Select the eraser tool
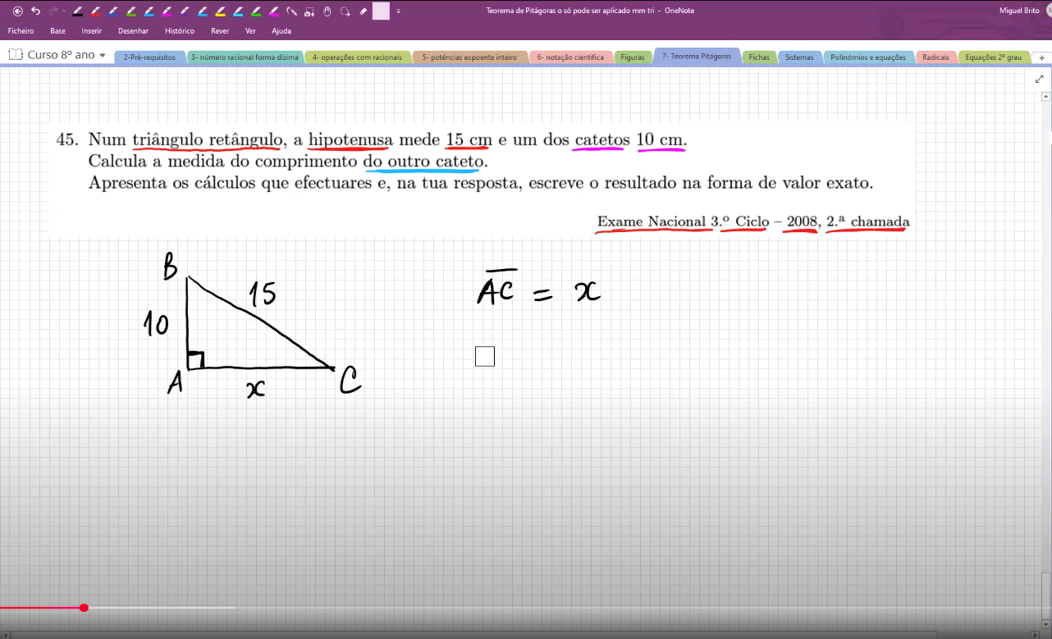This screenshot has height=639, width=1052. tap(364, 11)
